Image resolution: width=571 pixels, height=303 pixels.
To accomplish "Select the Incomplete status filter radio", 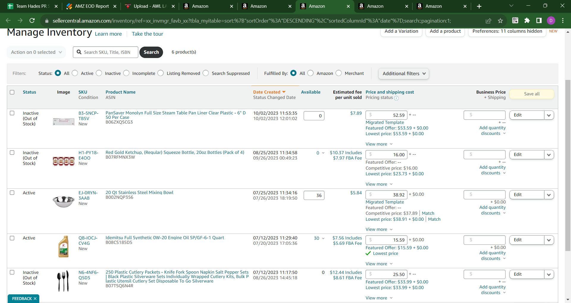I will click(x=126, y=73).
